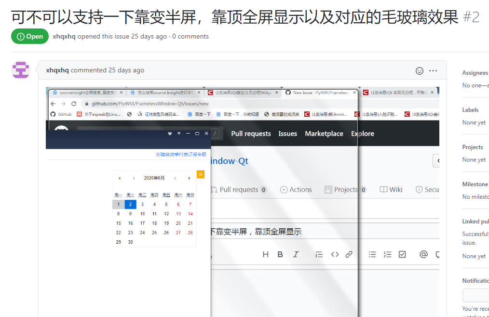489x317 pixels.
Task: Apply italic formatting in the comment toolbar
Action: [x=296, y=254]
